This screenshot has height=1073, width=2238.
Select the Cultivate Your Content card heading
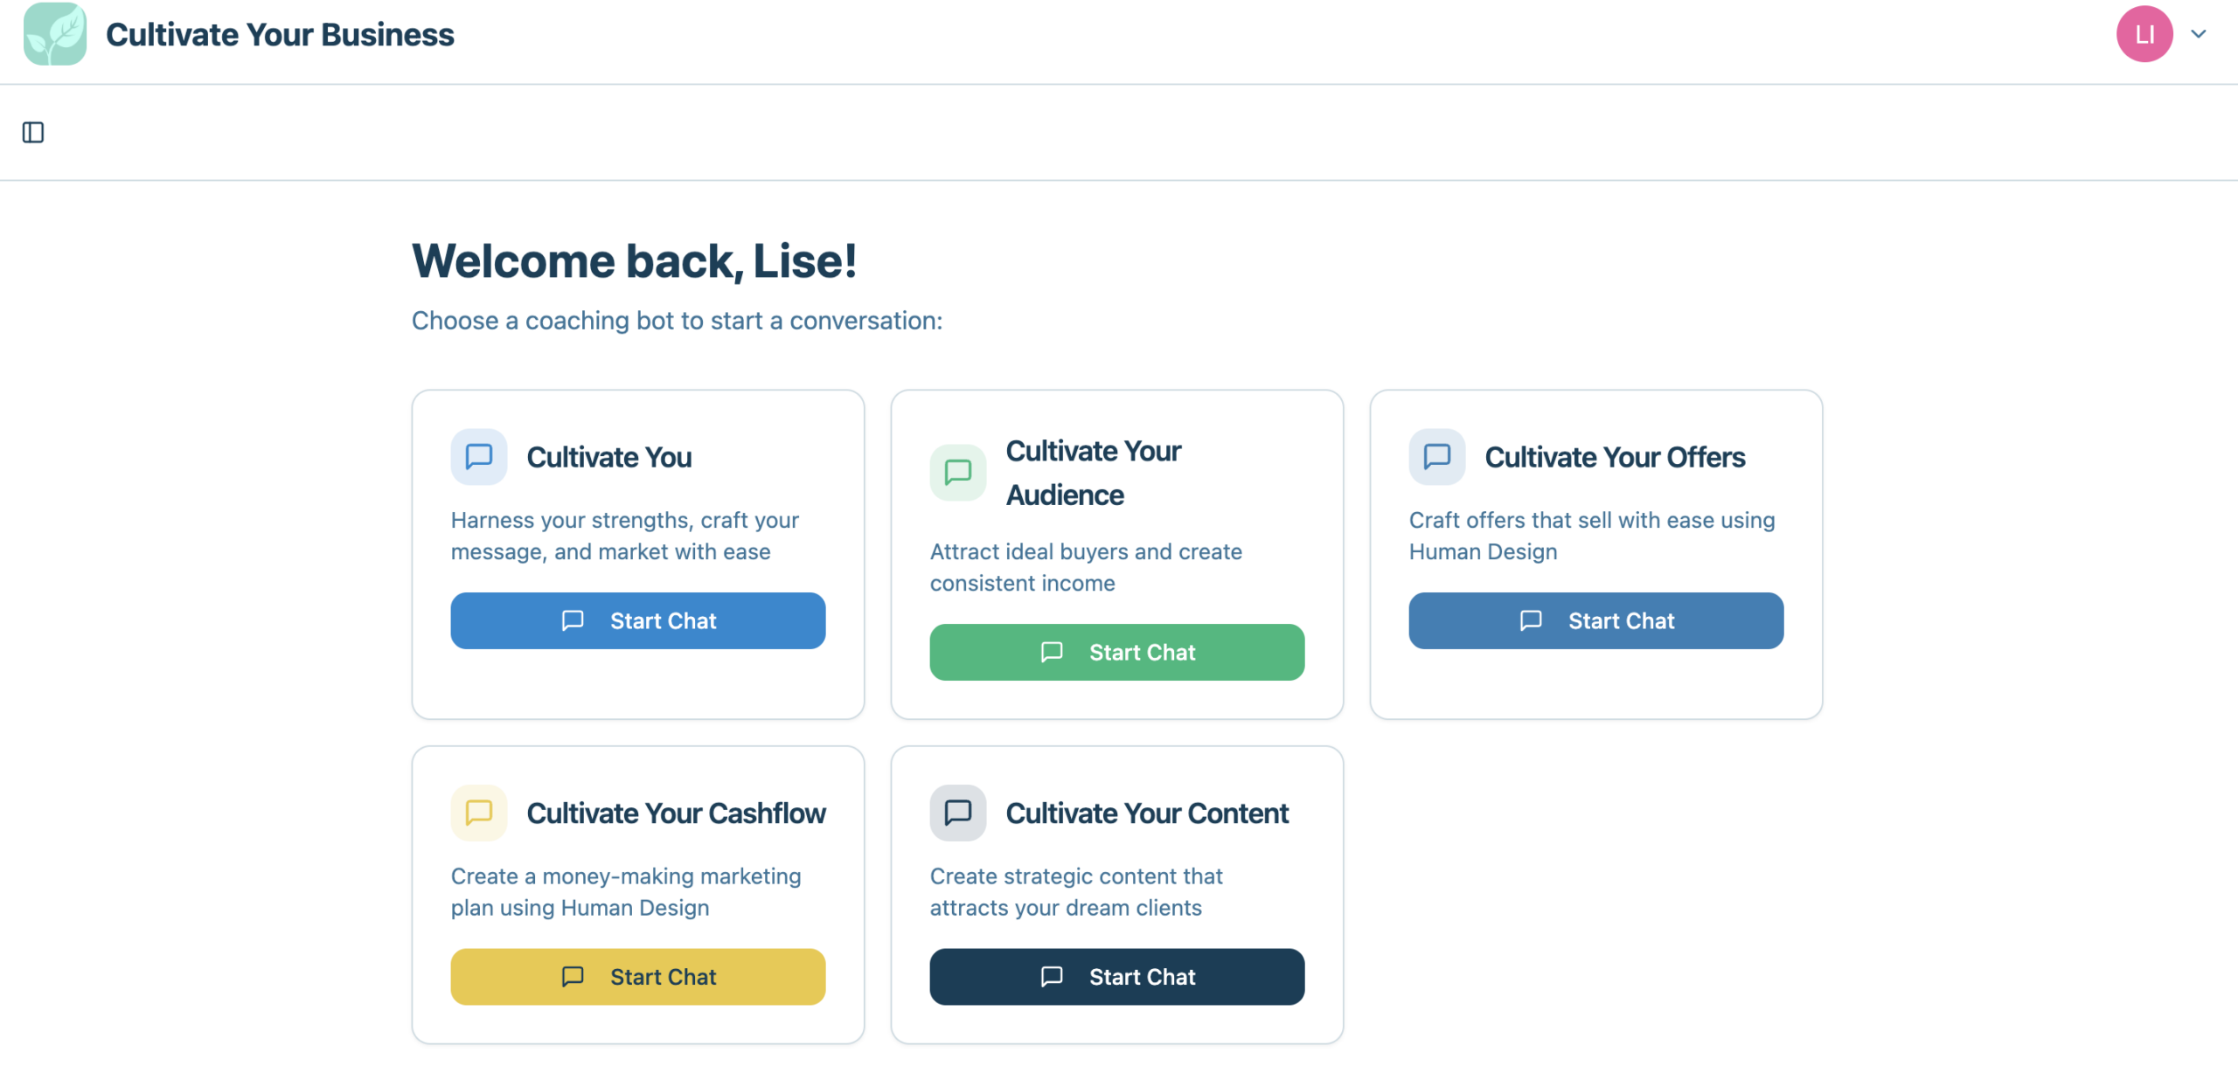click(x=1147, y=813)
